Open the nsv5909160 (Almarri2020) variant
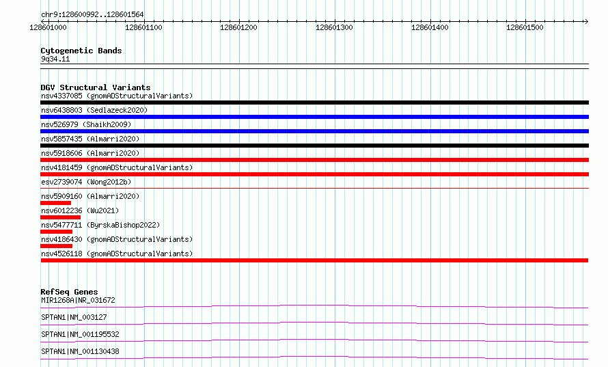 (x=90, y=196)
